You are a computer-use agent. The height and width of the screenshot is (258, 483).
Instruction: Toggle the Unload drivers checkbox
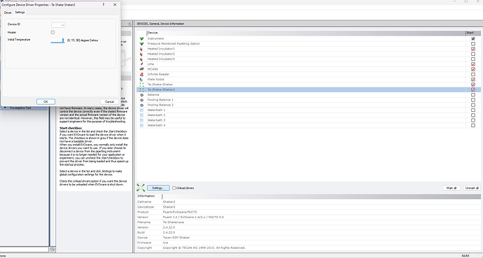[174, 188]
